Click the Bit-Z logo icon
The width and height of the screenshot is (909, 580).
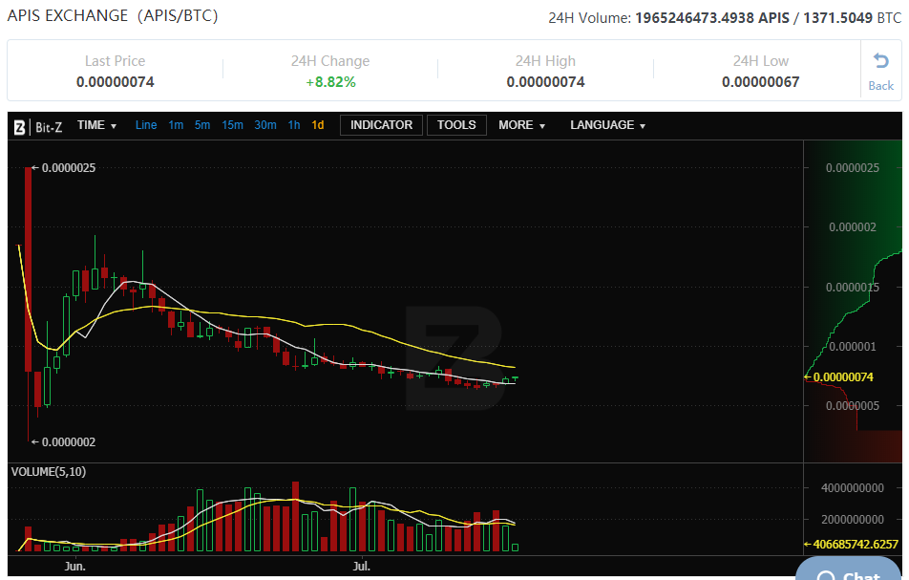coord(19,126)
